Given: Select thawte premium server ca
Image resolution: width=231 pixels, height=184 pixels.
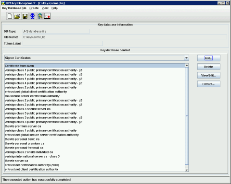Looking at the screenshot, I should 95,126.
